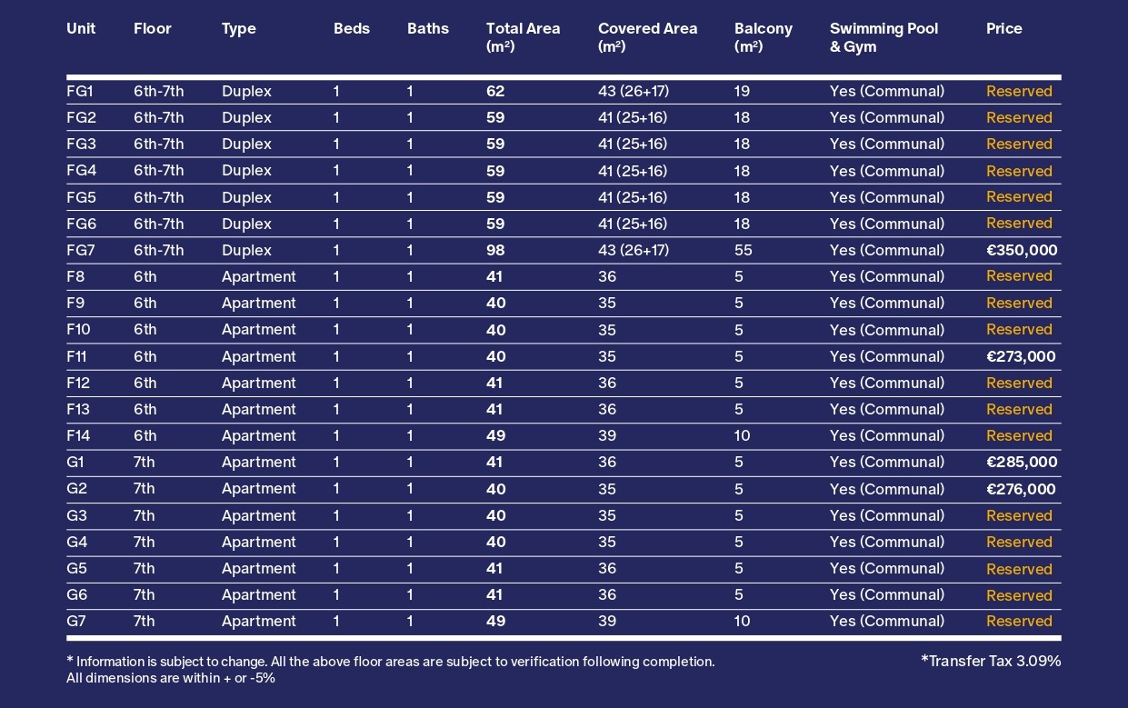Click the Unit column header
Screen dimensions: 1128x708
(81, 29)
